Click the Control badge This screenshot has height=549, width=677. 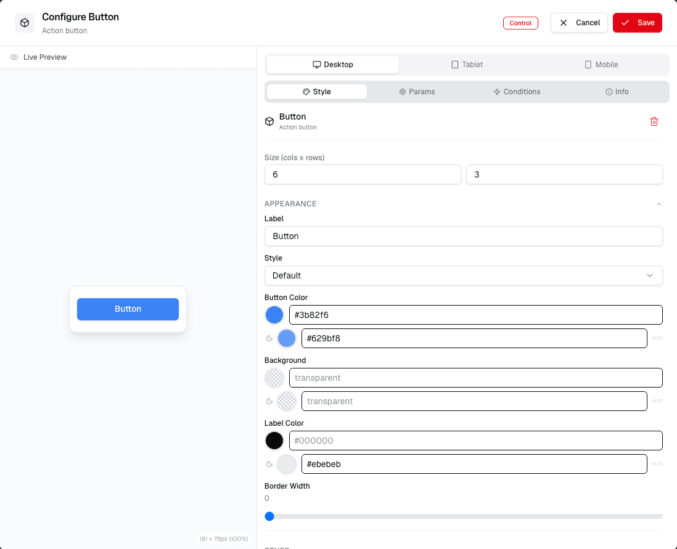[x=520, y=23]
